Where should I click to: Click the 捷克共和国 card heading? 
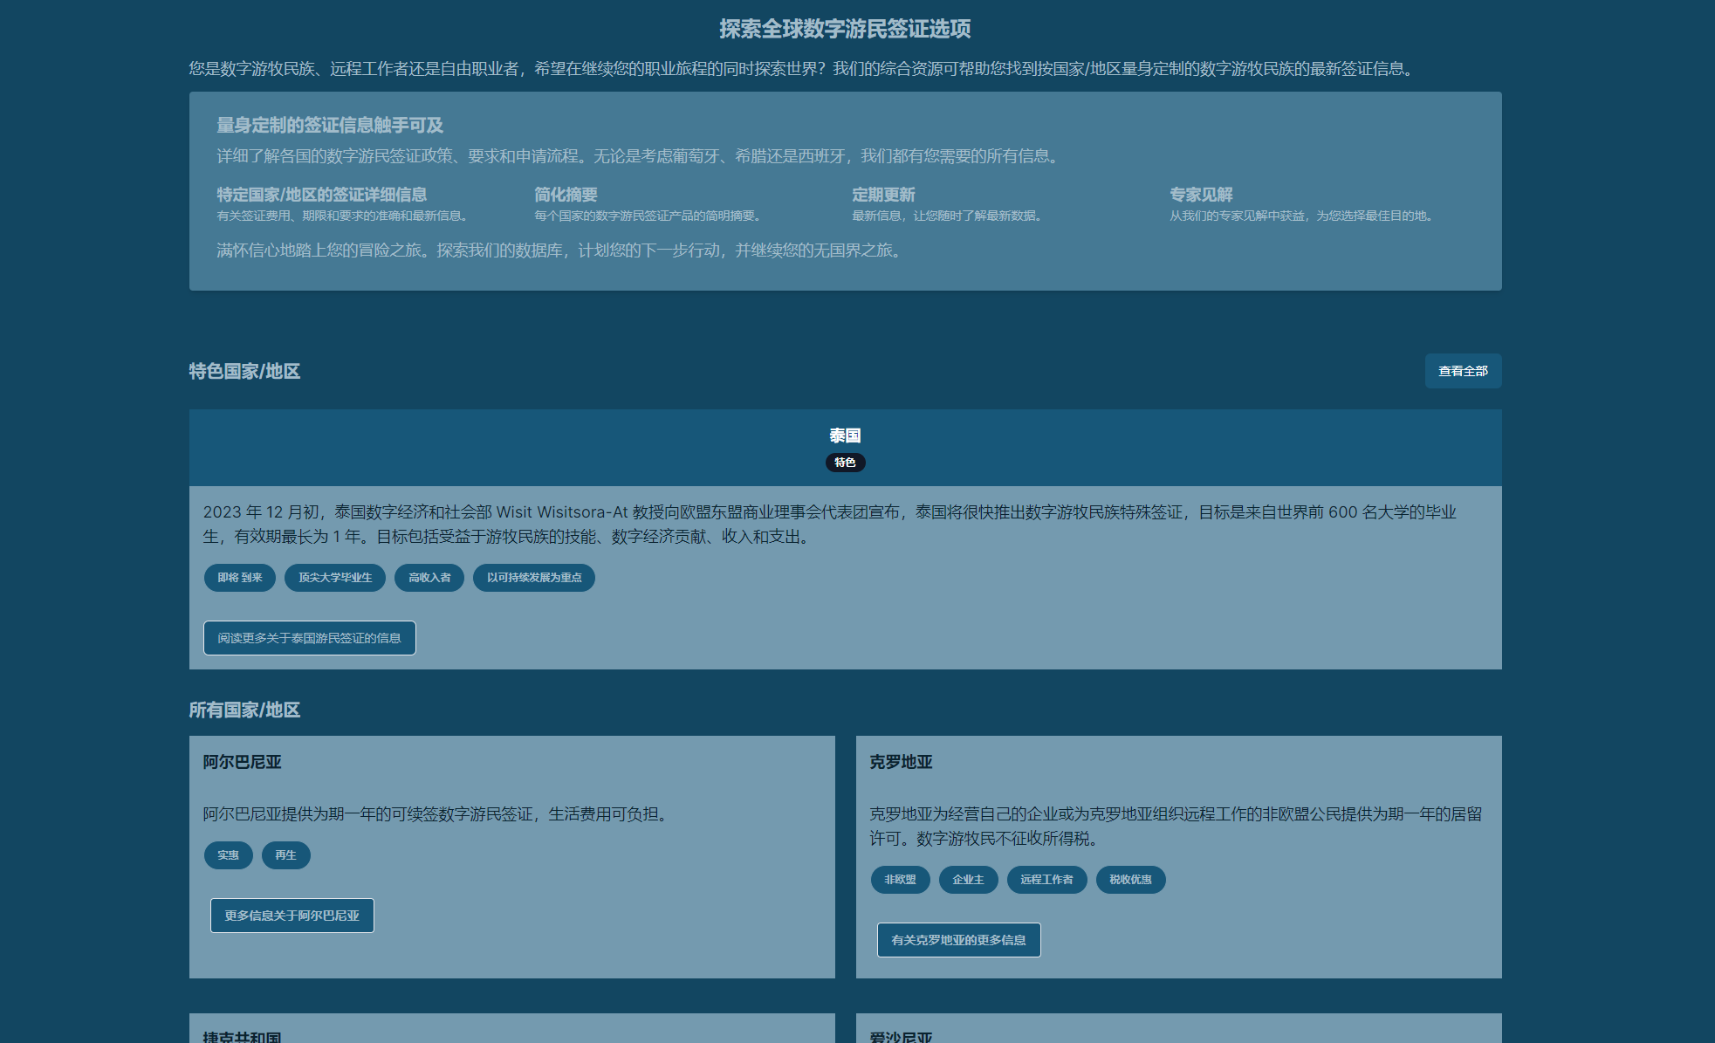243,1036
